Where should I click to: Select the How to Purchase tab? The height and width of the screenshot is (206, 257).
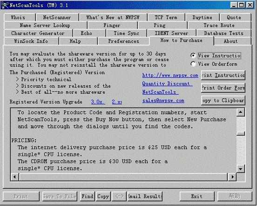[x=181, y=41]
